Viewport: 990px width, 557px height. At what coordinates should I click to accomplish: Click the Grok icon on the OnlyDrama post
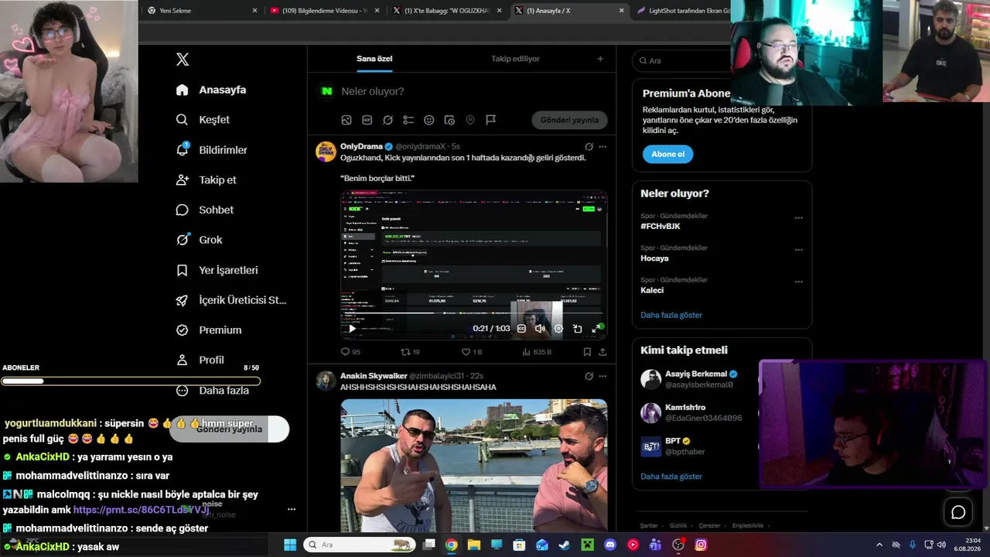(x=589, y=146)
